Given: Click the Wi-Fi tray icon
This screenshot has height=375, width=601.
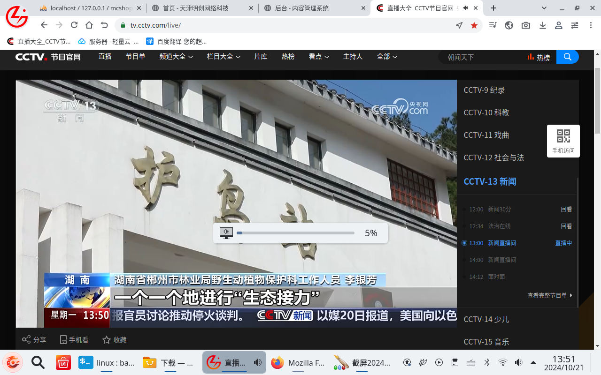Looking at the screenshot, I should [503, 362].
